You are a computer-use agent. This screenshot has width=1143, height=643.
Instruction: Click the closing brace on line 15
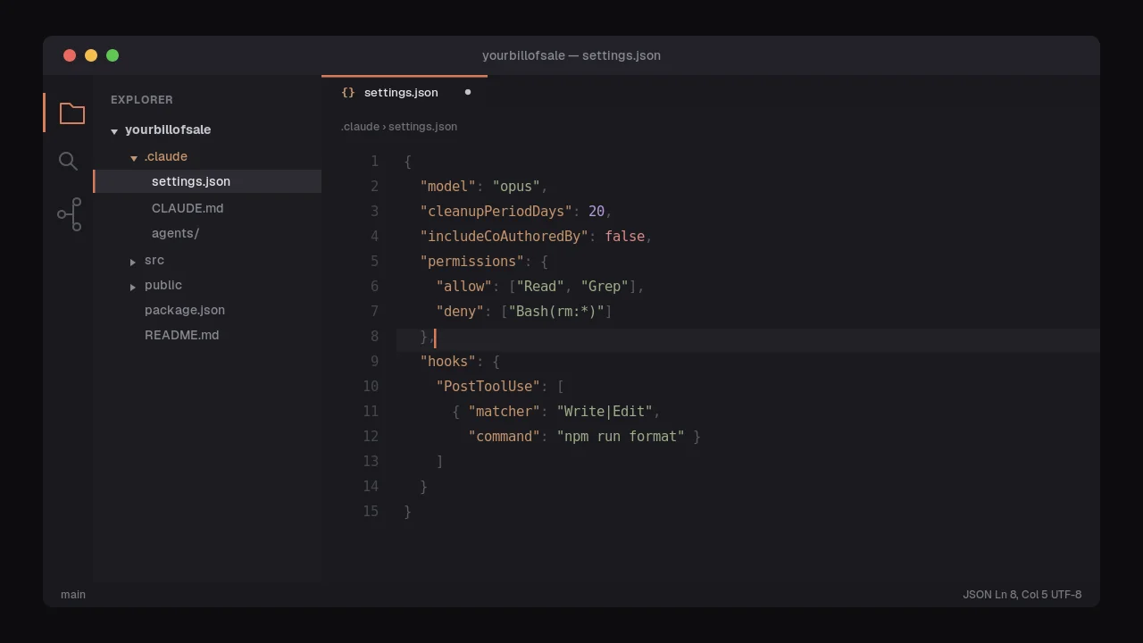[x=408, y=512]
